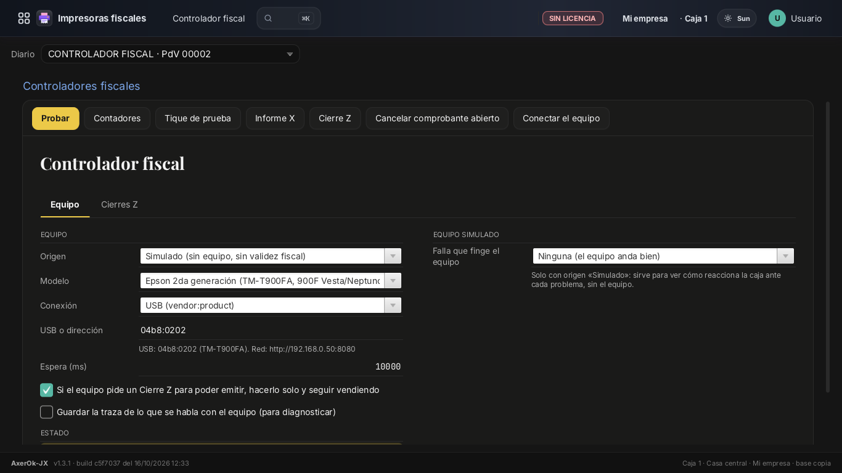
Task: Open the apps grid launcher icon
Action: [x=24, y=18]
